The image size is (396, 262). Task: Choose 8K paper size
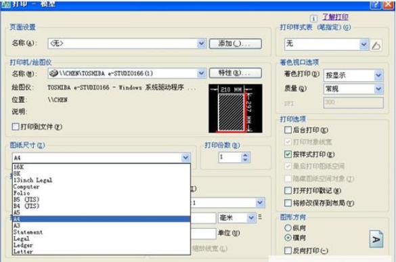[x=102, y=173]
